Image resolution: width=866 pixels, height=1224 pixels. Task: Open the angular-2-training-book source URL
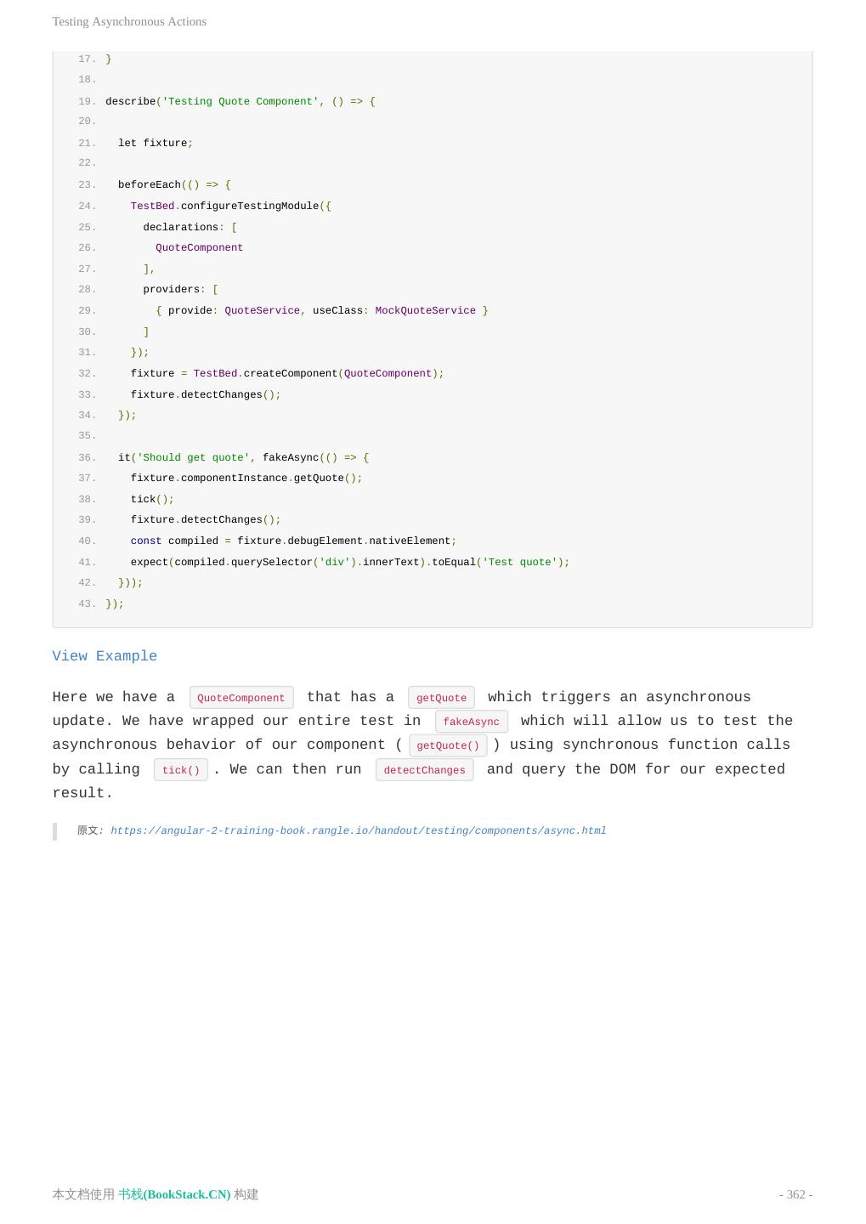pos(358,831)
